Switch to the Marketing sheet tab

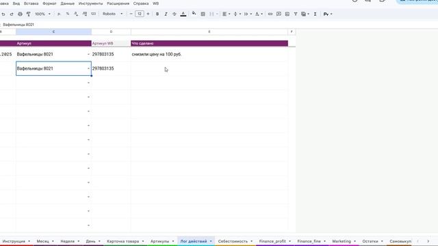[342, 241]
